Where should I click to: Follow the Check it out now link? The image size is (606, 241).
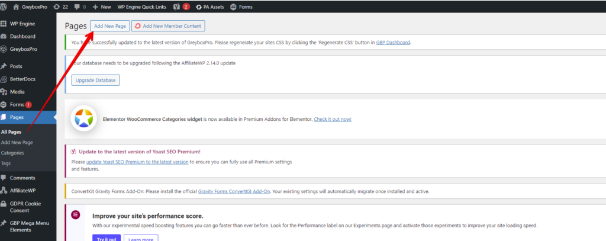pyautogui.click(x=333, y=119)
